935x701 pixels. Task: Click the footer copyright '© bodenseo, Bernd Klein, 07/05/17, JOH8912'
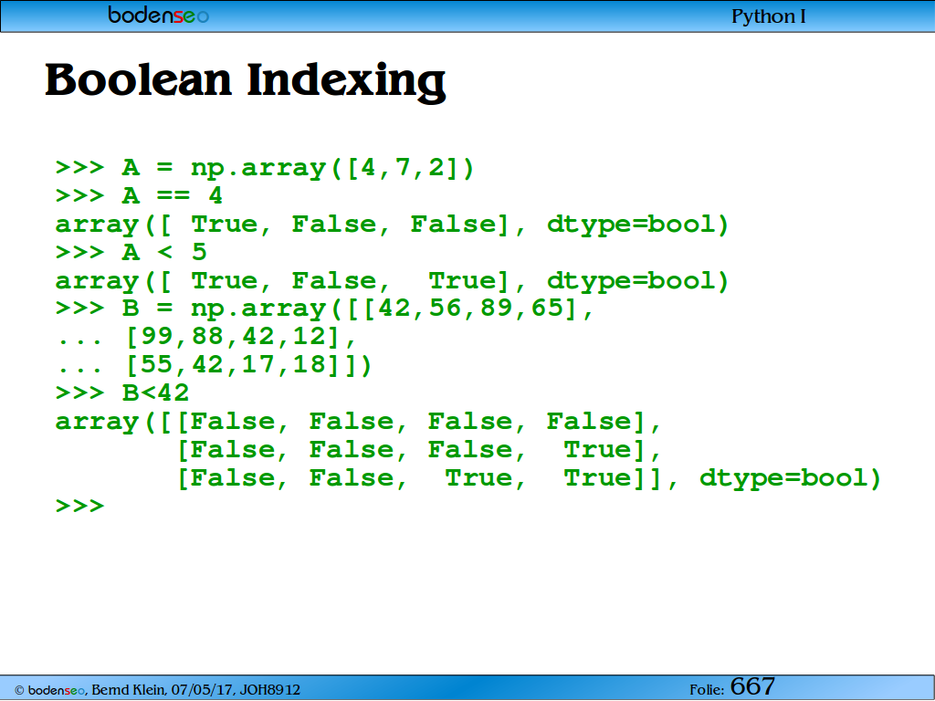click(x=157, y=690)
